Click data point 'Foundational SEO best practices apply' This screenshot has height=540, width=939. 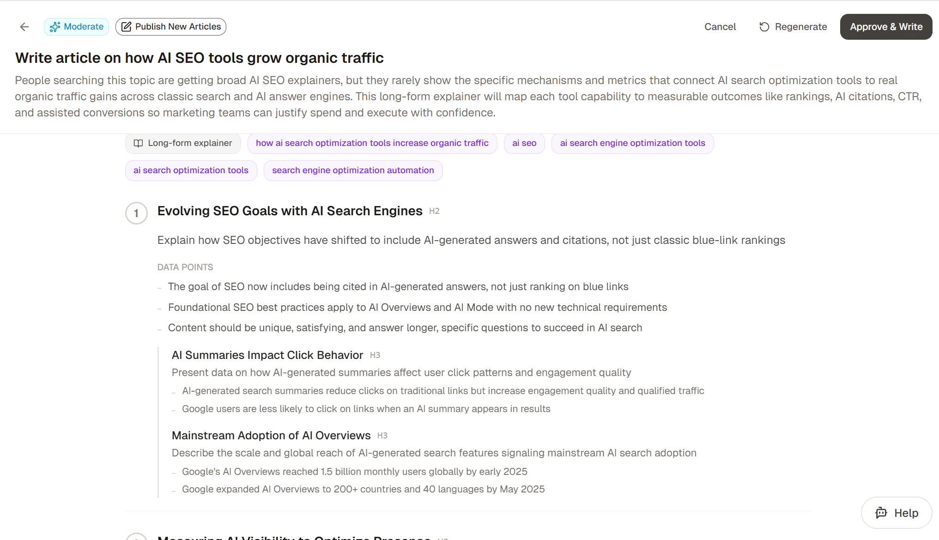[418, 308]
